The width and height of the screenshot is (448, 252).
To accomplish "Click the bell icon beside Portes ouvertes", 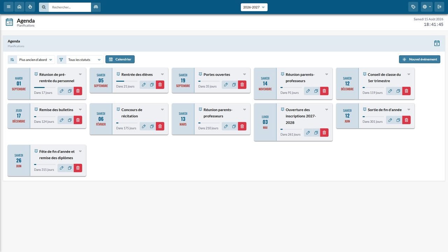I will coord(200,74).
